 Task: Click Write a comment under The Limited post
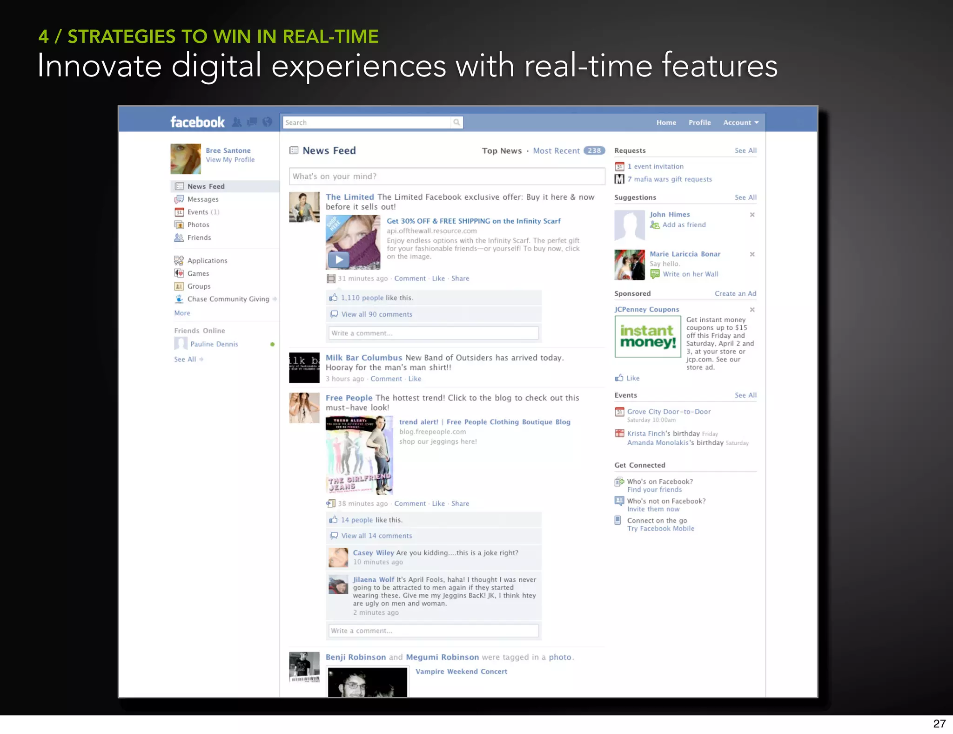click(x=433, y=333)
